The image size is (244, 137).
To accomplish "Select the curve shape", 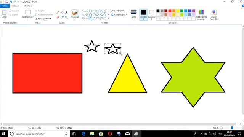I will 87,11.
